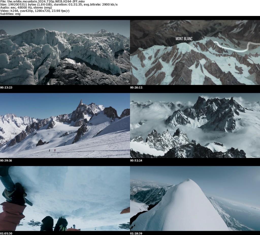
Task: Select the 00:39:16 timestamp
Action: pyautogui.click(x=6, y=160)
